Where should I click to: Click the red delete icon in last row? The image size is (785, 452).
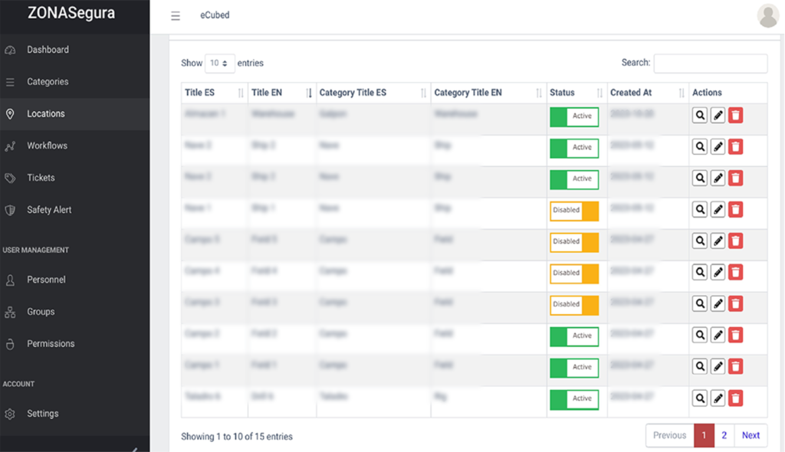point(735,398)
